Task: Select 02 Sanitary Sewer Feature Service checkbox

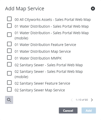Action: (9, 83)
